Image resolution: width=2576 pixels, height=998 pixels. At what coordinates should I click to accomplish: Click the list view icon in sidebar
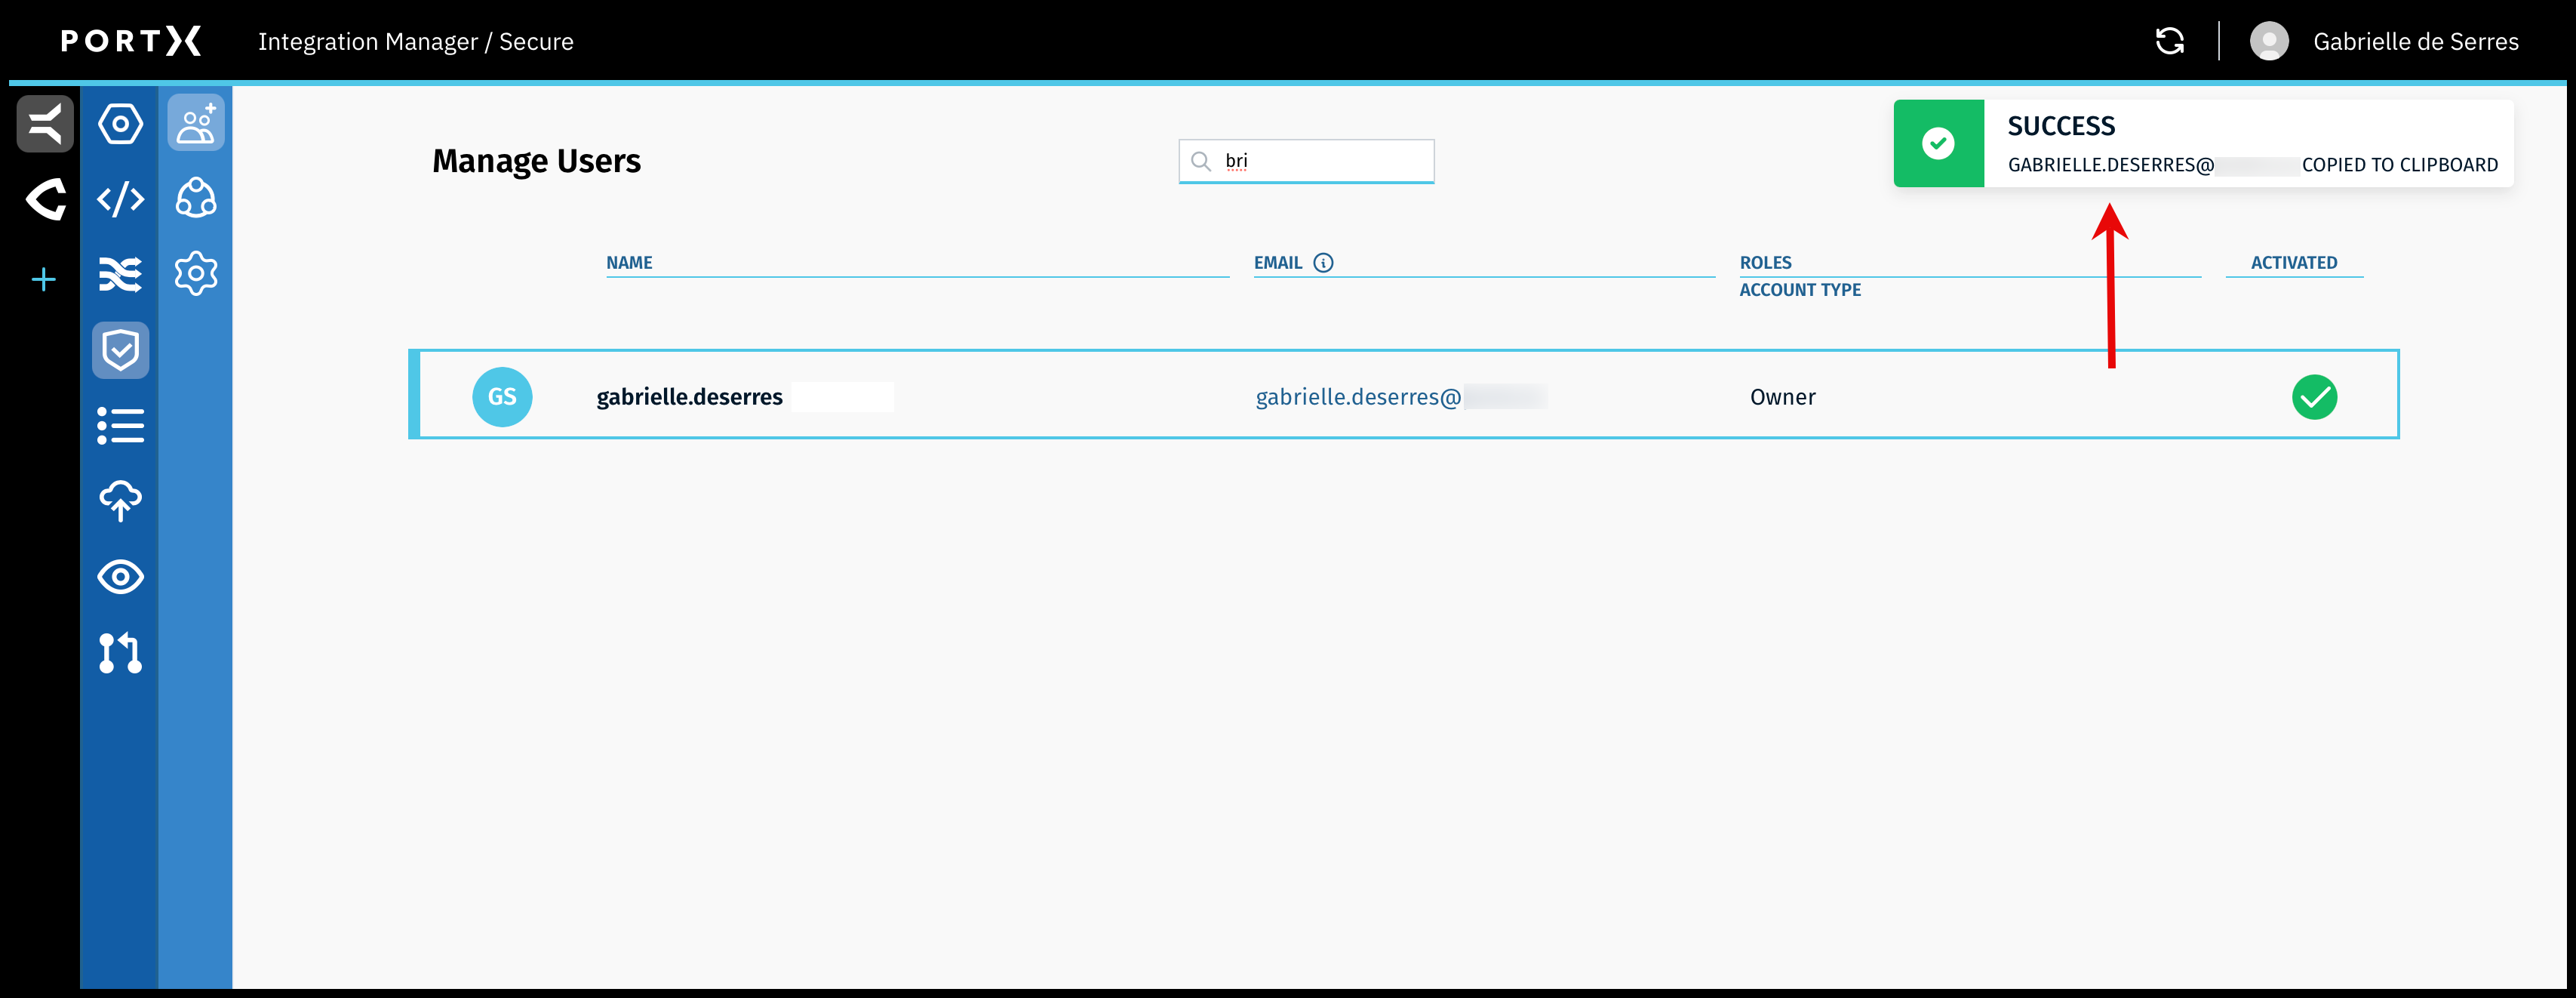(x=120, y=426)
